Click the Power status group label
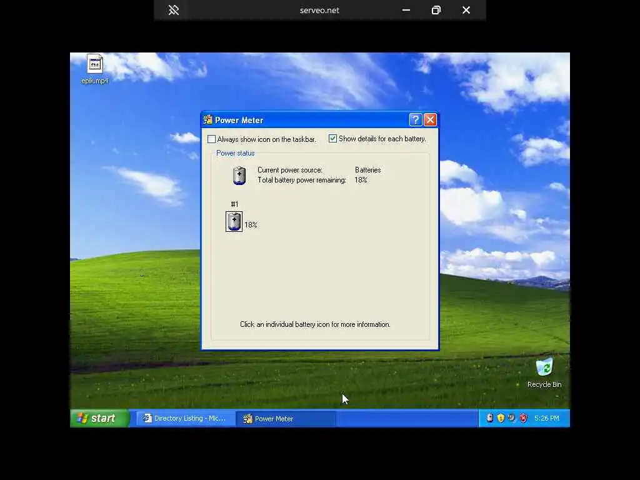This screenshot has height=480, width=640. pyautogui.click(x=236, y=153)
